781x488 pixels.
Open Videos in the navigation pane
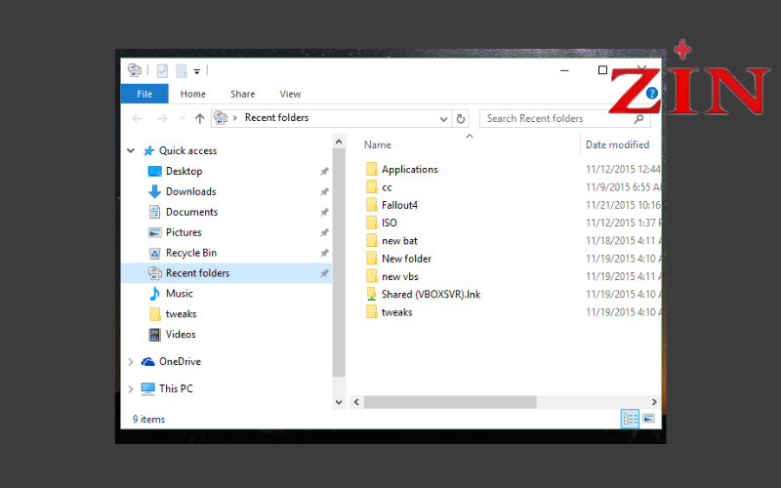pyautogui.click(x=181, y=334)
